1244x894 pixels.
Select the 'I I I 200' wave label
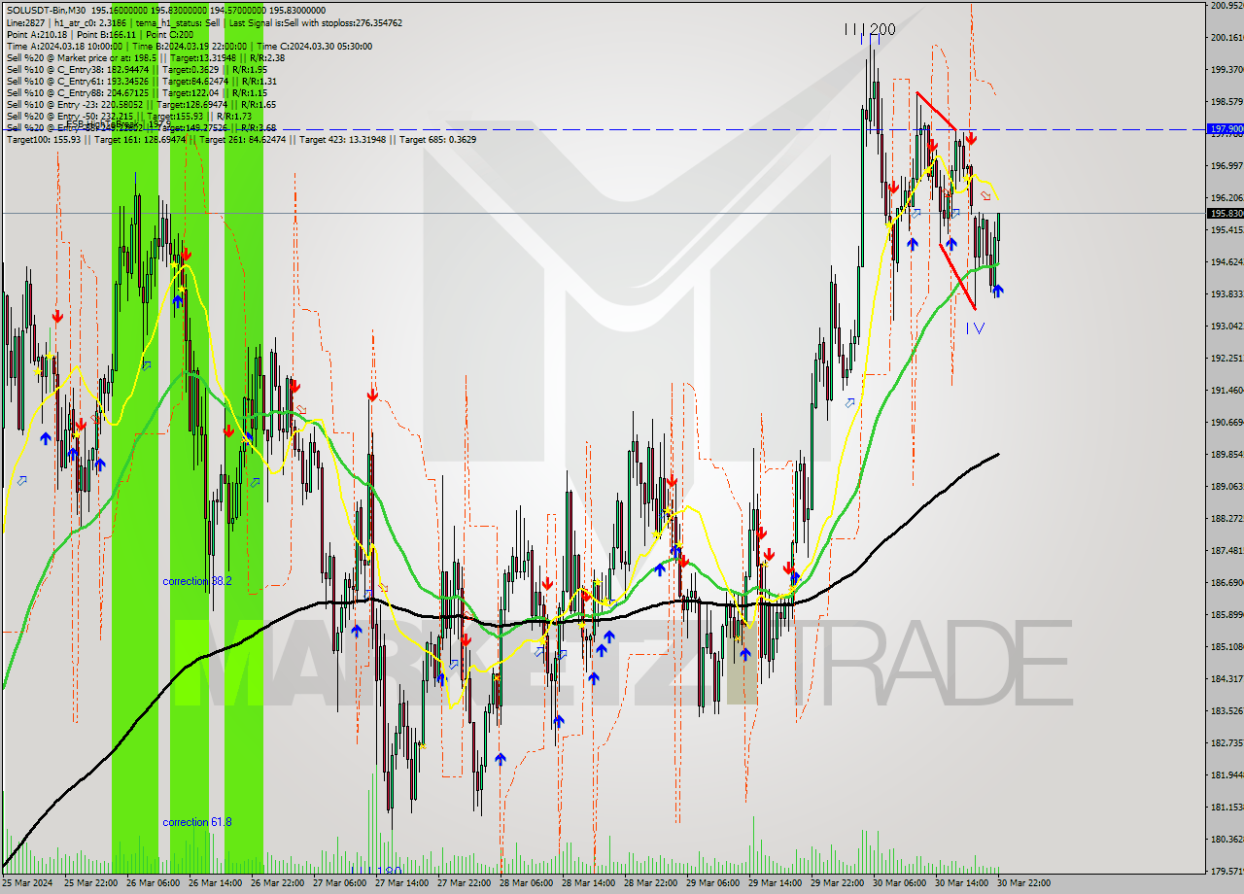[869, 29]
